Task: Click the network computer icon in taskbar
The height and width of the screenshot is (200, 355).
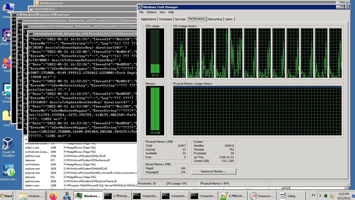Action: tap(67, 196)
